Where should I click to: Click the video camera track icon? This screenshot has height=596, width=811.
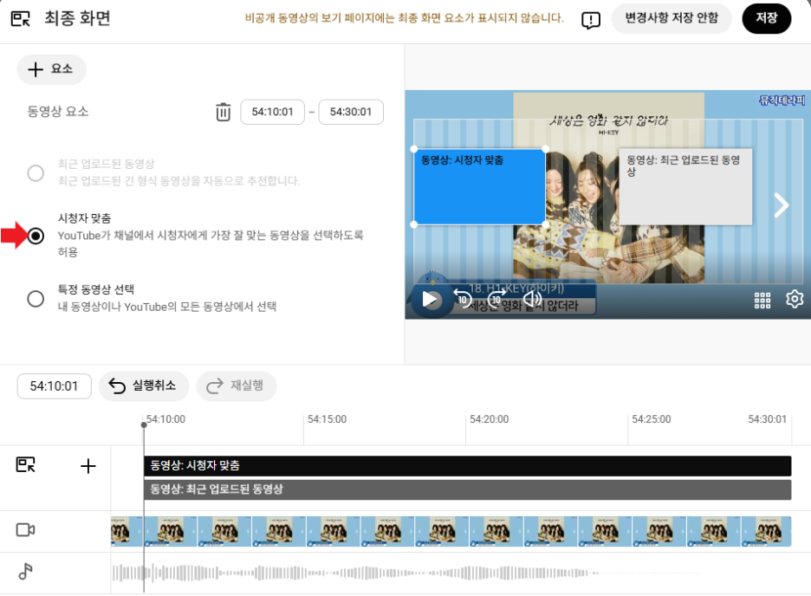point(25,530)
